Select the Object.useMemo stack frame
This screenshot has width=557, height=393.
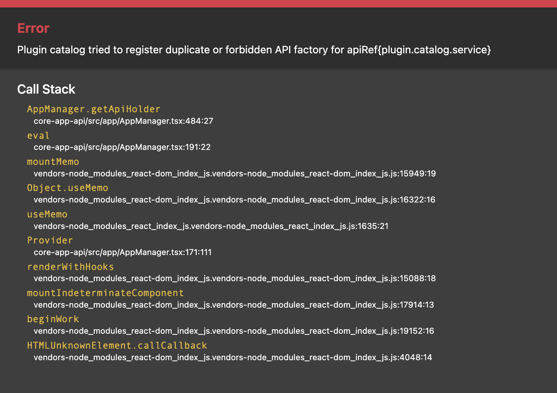tap(68, 188)
